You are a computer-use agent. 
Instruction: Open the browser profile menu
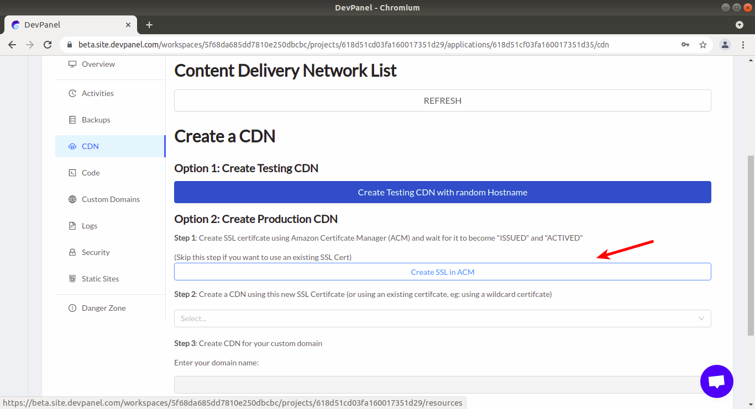725,44
